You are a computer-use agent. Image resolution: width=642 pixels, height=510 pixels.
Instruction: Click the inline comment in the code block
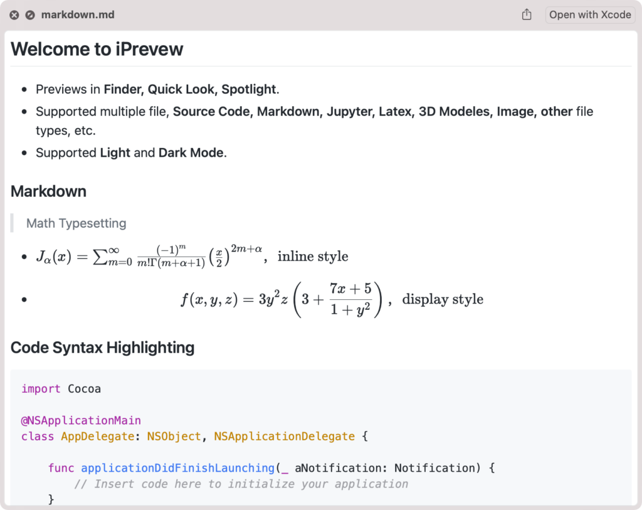pos(241,484)
